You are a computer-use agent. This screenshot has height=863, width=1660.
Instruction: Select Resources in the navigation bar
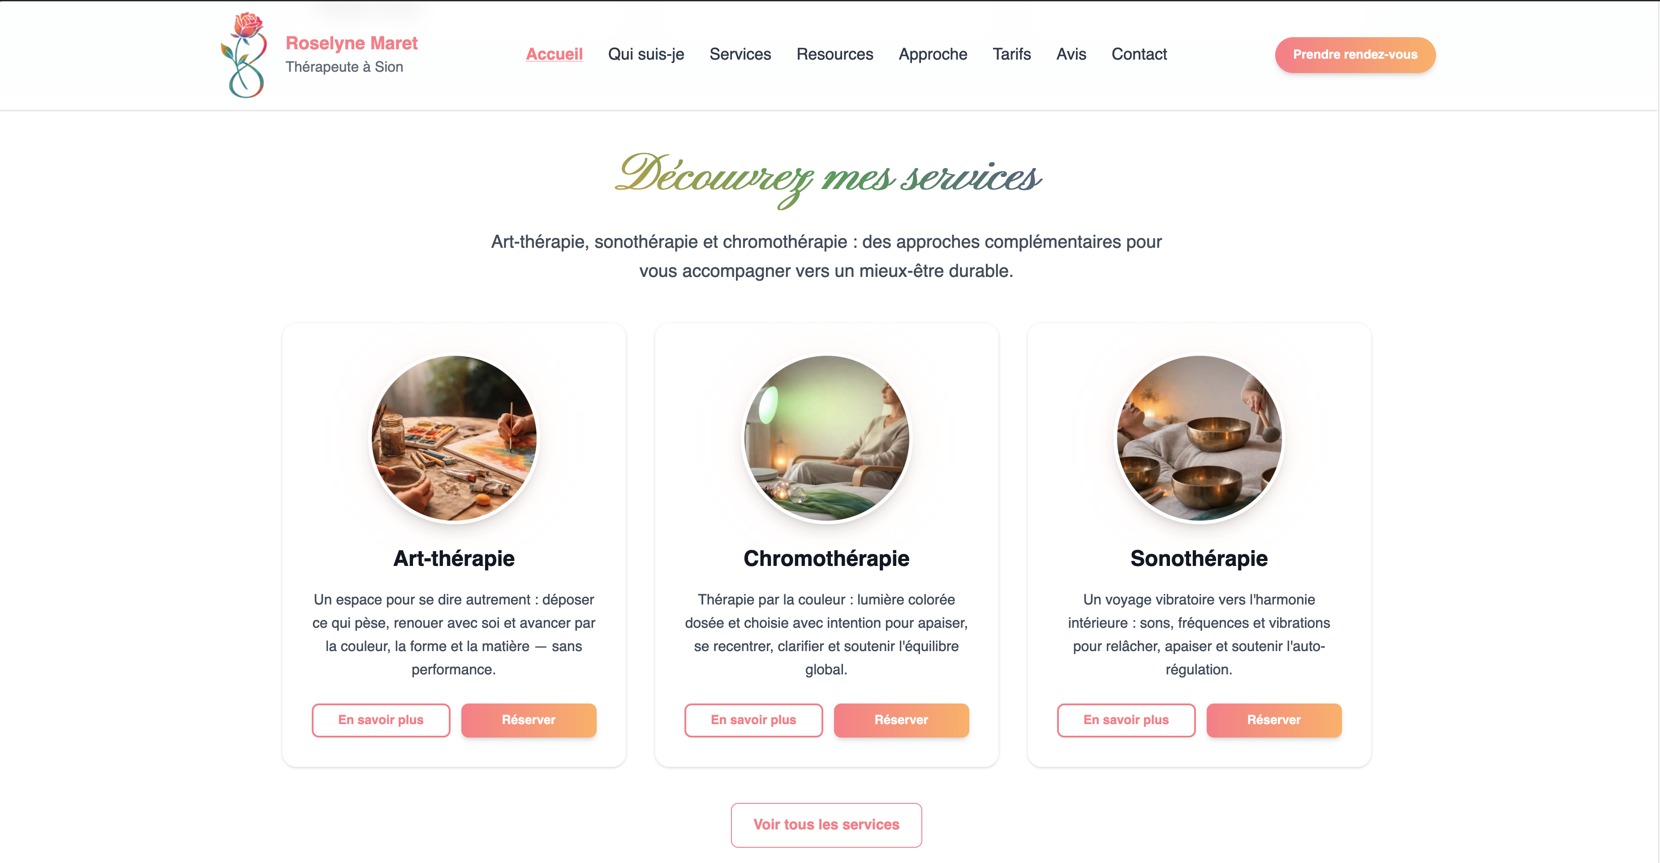834,54
